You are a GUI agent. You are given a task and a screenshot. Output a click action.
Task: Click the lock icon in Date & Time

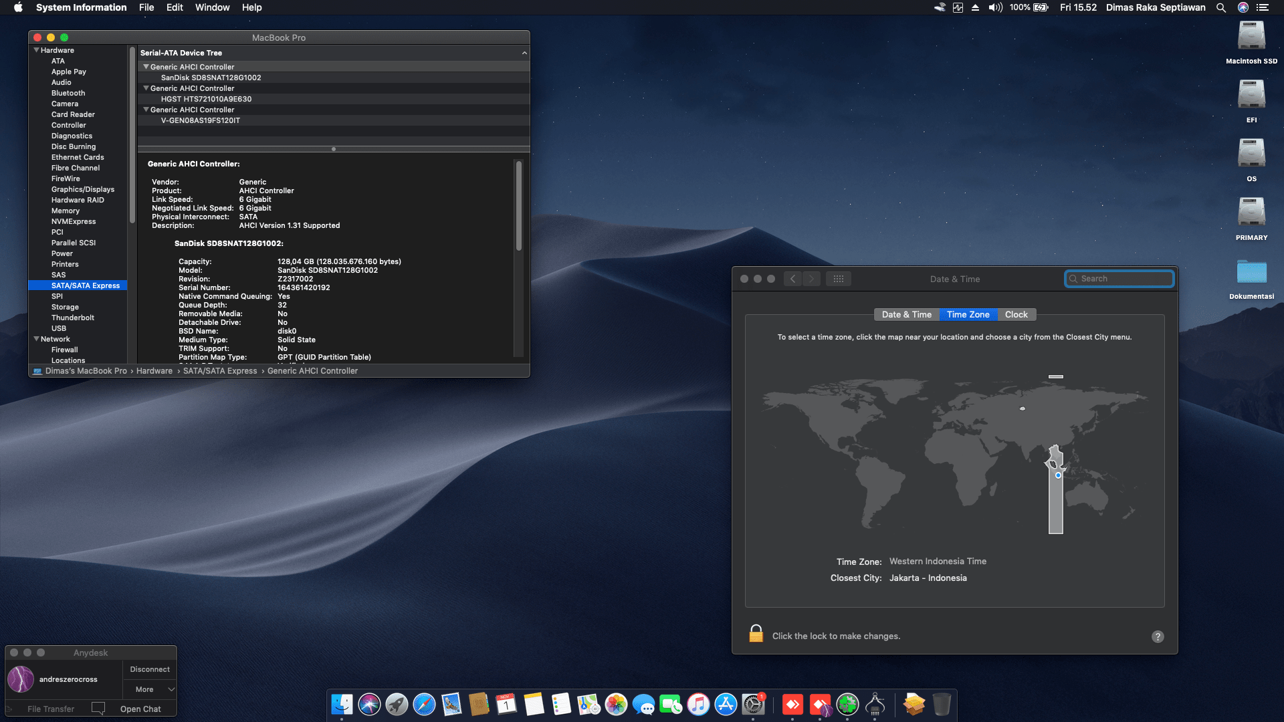(756, 632)
